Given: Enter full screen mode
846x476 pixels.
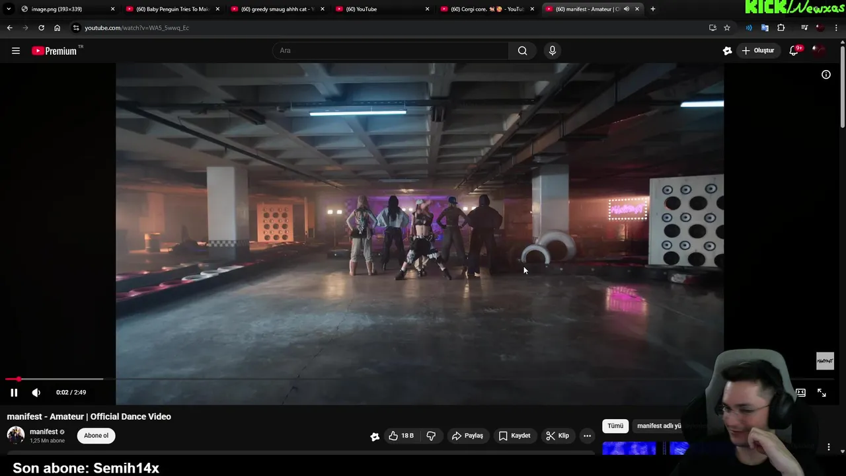Looking at the screenshot, I should coord(822,393).
